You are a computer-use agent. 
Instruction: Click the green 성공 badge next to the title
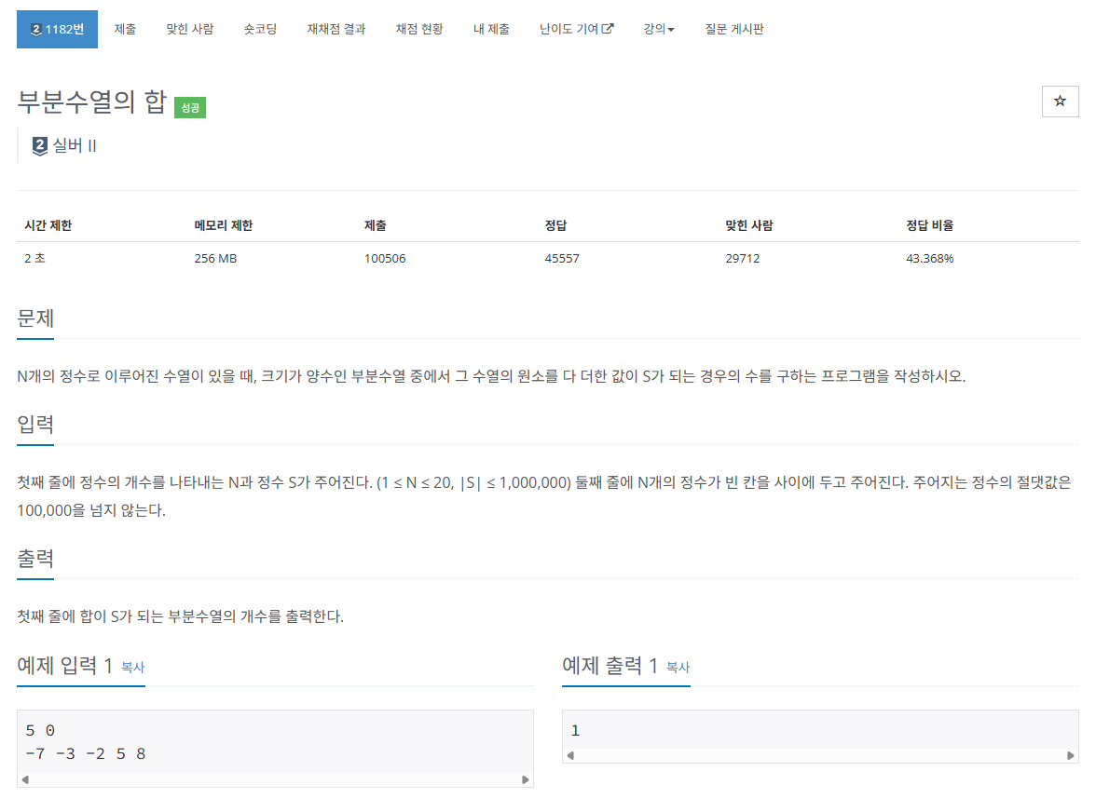190,108
